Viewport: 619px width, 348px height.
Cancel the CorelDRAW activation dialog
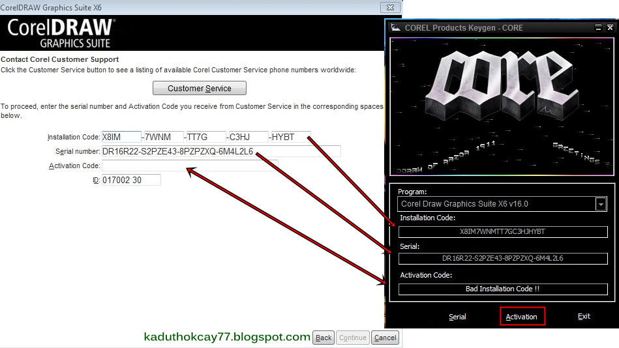click(x=385, y=338)
